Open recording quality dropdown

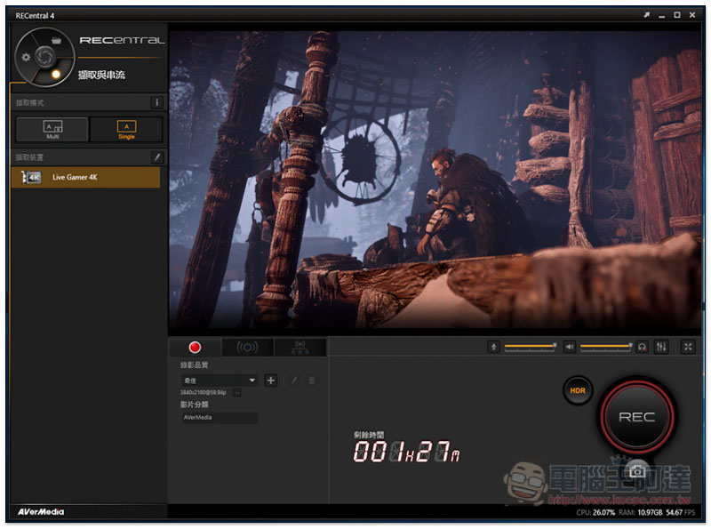220,381
